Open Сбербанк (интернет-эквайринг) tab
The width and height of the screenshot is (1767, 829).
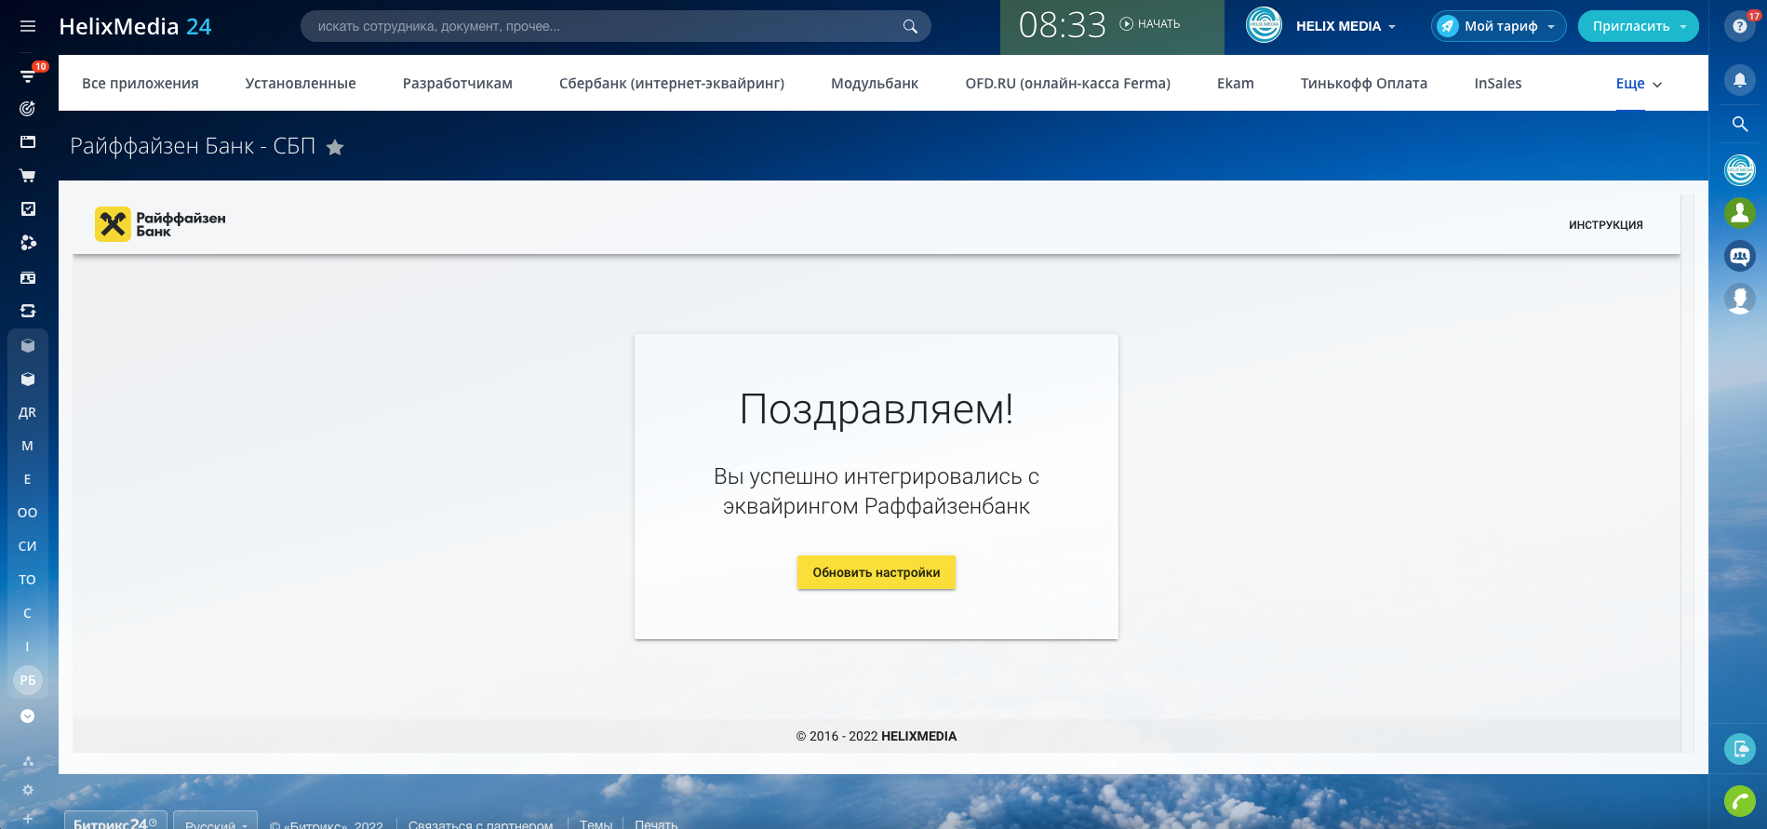coord(672,84)
